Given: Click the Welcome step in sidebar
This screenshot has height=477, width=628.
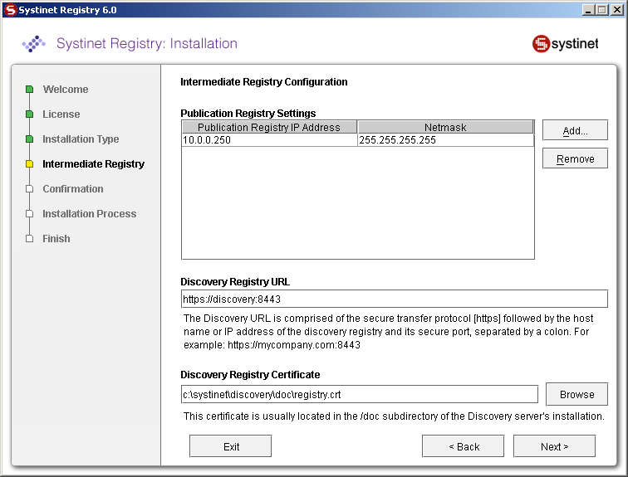Looking at the screenshot, I should pos(66,89).
